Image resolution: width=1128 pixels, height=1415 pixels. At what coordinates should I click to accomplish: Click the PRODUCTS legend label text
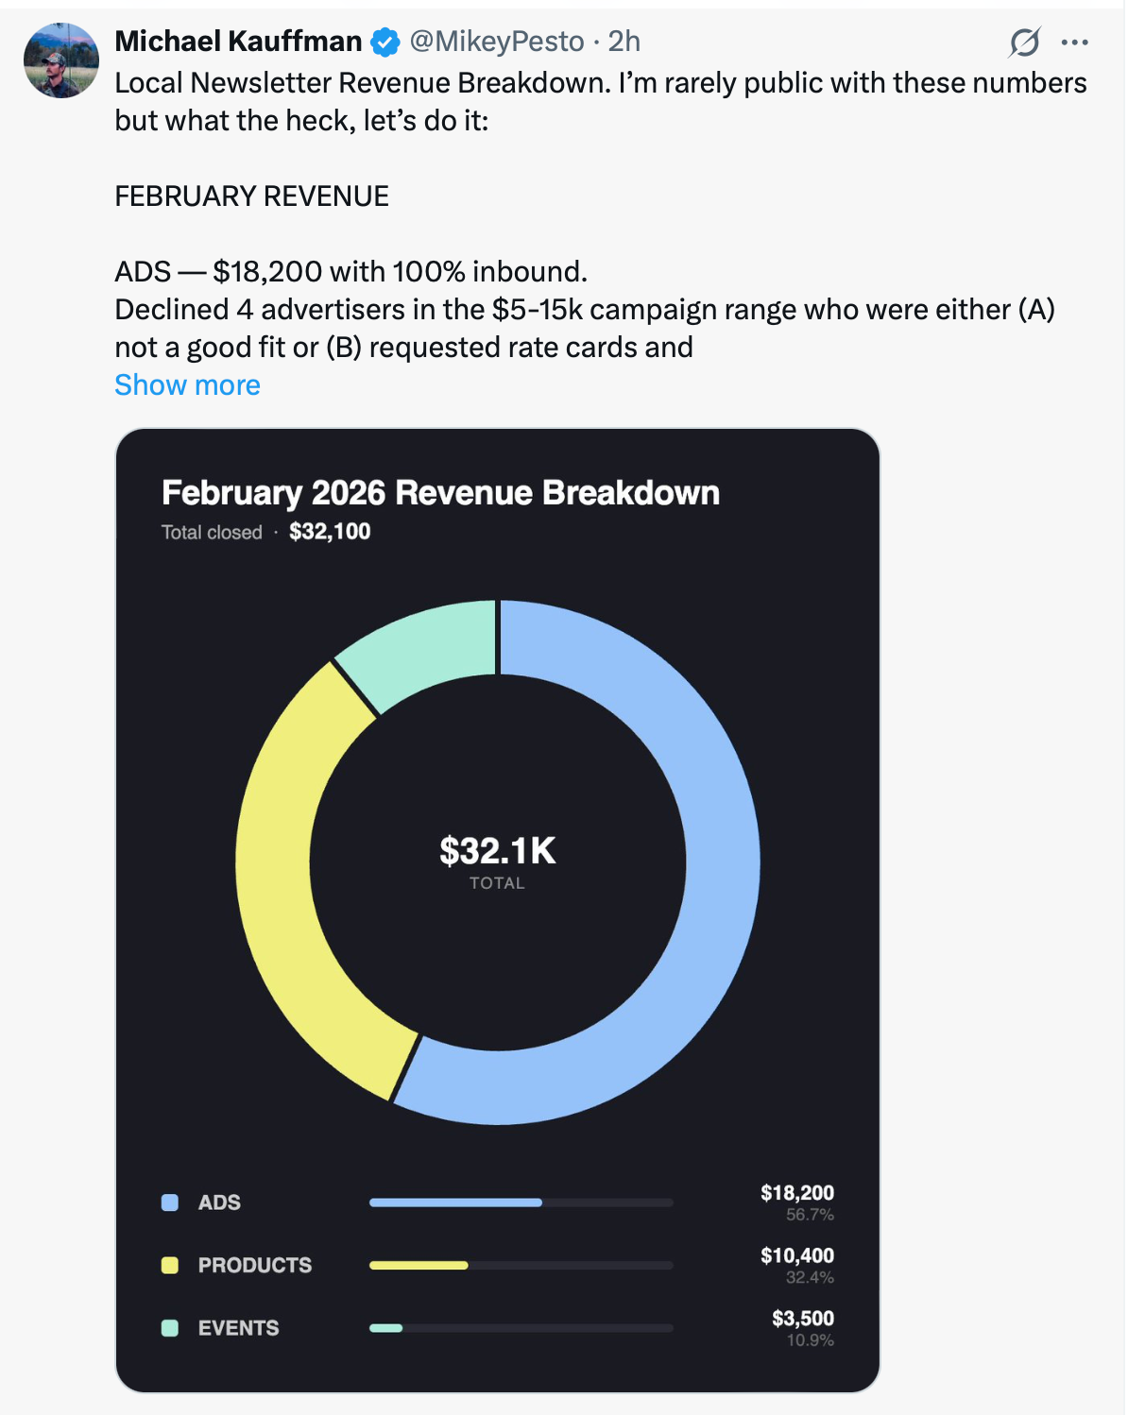(x=255, y=1264)
